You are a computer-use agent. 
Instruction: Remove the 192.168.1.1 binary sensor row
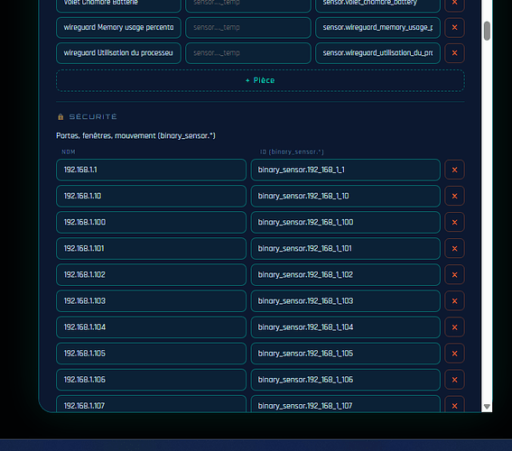pyautogui.click(x=454, y=170)
